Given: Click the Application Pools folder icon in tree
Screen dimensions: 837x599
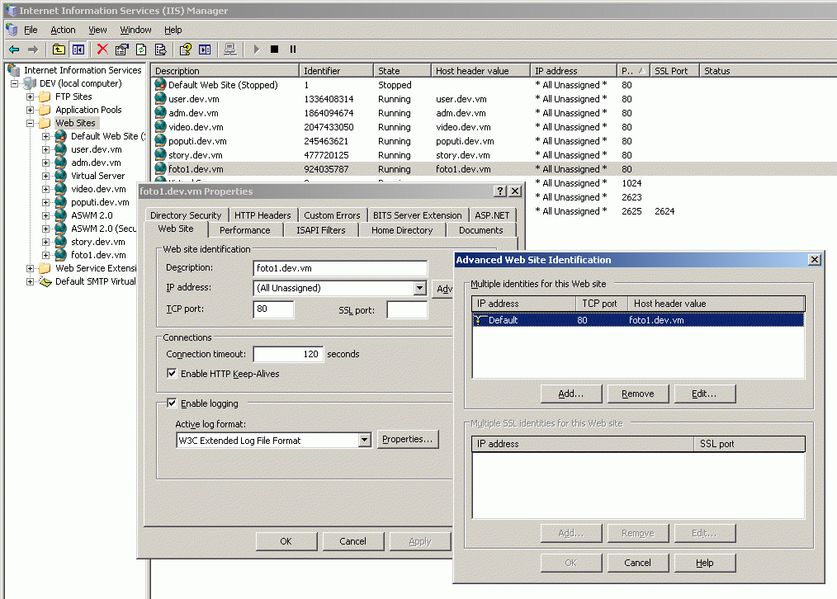Looking at the screenshot, I should coord(45,110).
